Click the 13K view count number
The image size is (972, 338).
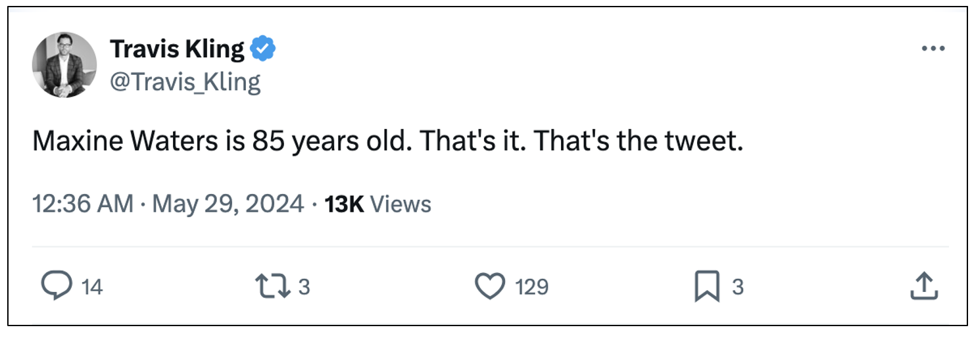[344, 204]
